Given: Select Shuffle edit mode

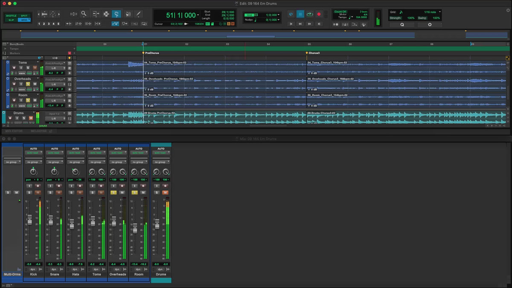Looking at the screenshot, I should 12,16.
